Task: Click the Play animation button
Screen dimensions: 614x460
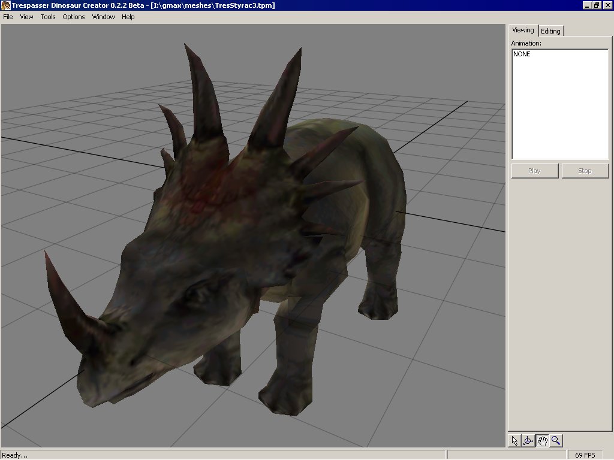Action: (534, 171)
